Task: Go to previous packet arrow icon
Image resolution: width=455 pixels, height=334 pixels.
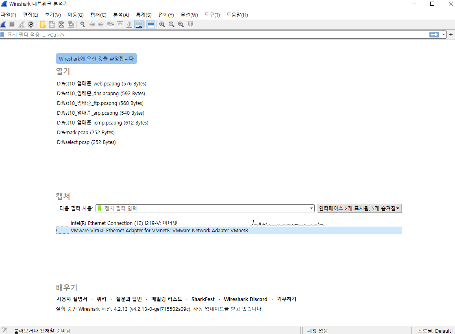Action: pyautogui.click(x=92, y=24)
